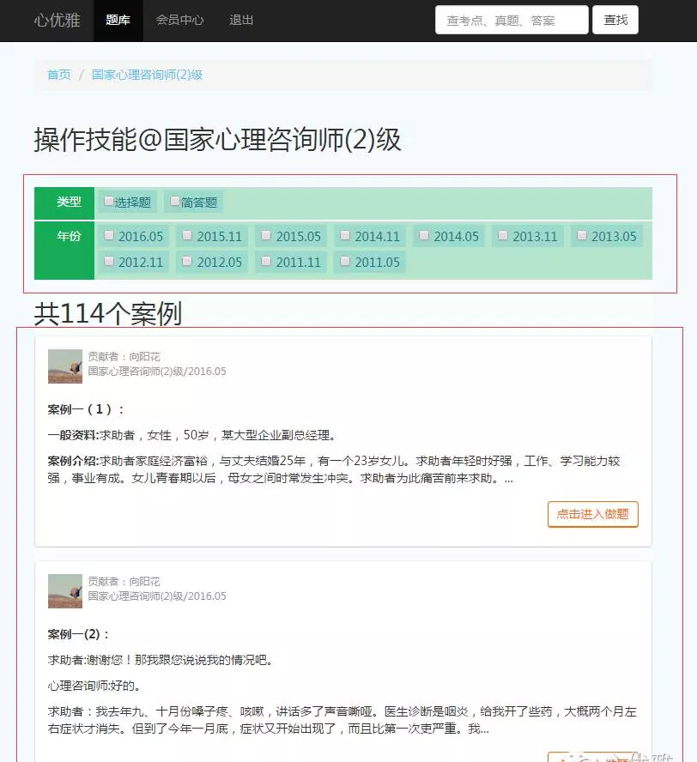Click 贡献者：向阳花 in the second card
697x762 pixels.
pyautogui.click(x=124, y=581)
